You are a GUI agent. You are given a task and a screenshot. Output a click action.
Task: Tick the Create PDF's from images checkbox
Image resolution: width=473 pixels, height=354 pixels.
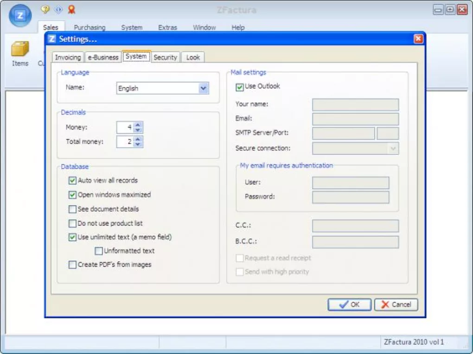[x=72, y=265]
